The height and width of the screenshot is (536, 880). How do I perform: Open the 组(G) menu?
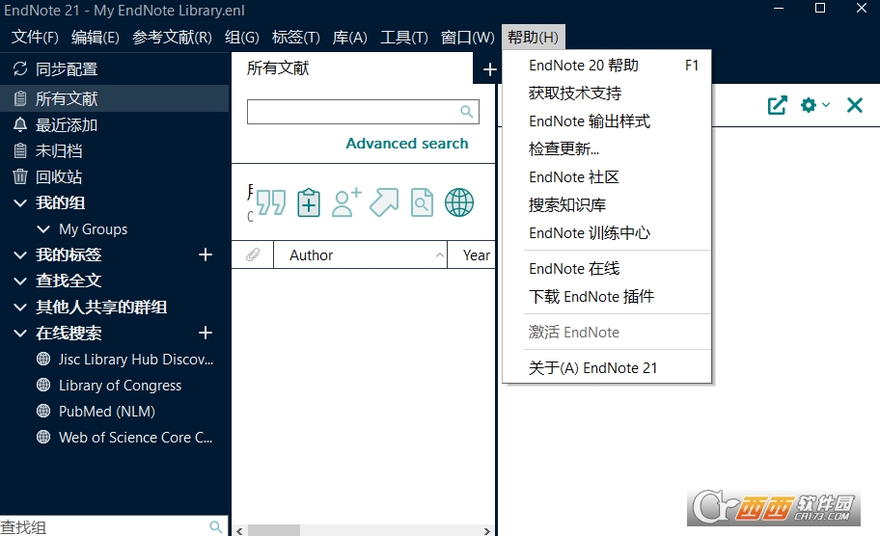[242, 37]
